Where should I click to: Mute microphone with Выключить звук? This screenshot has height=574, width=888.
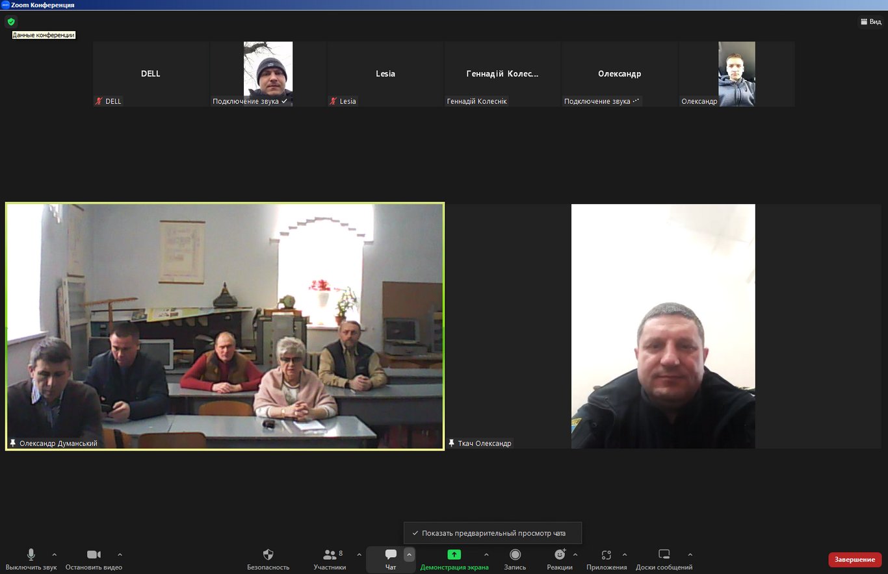coord(31,555)
